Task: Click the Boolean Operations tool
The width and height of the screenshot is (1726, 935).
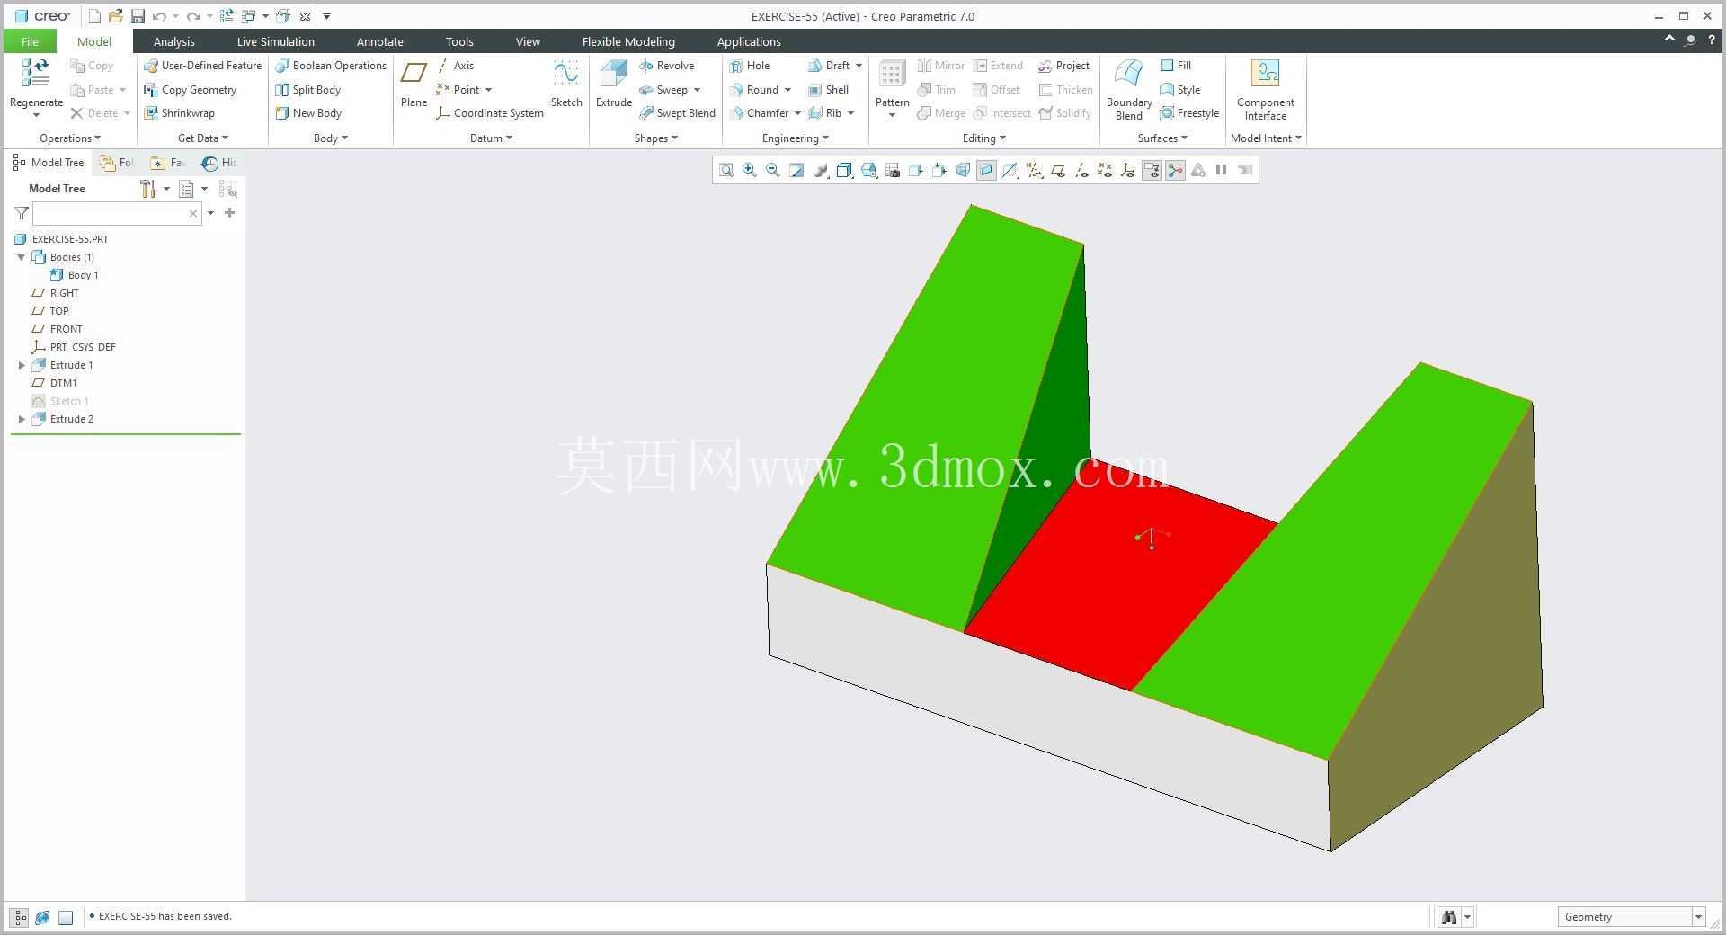Action: 331,66
